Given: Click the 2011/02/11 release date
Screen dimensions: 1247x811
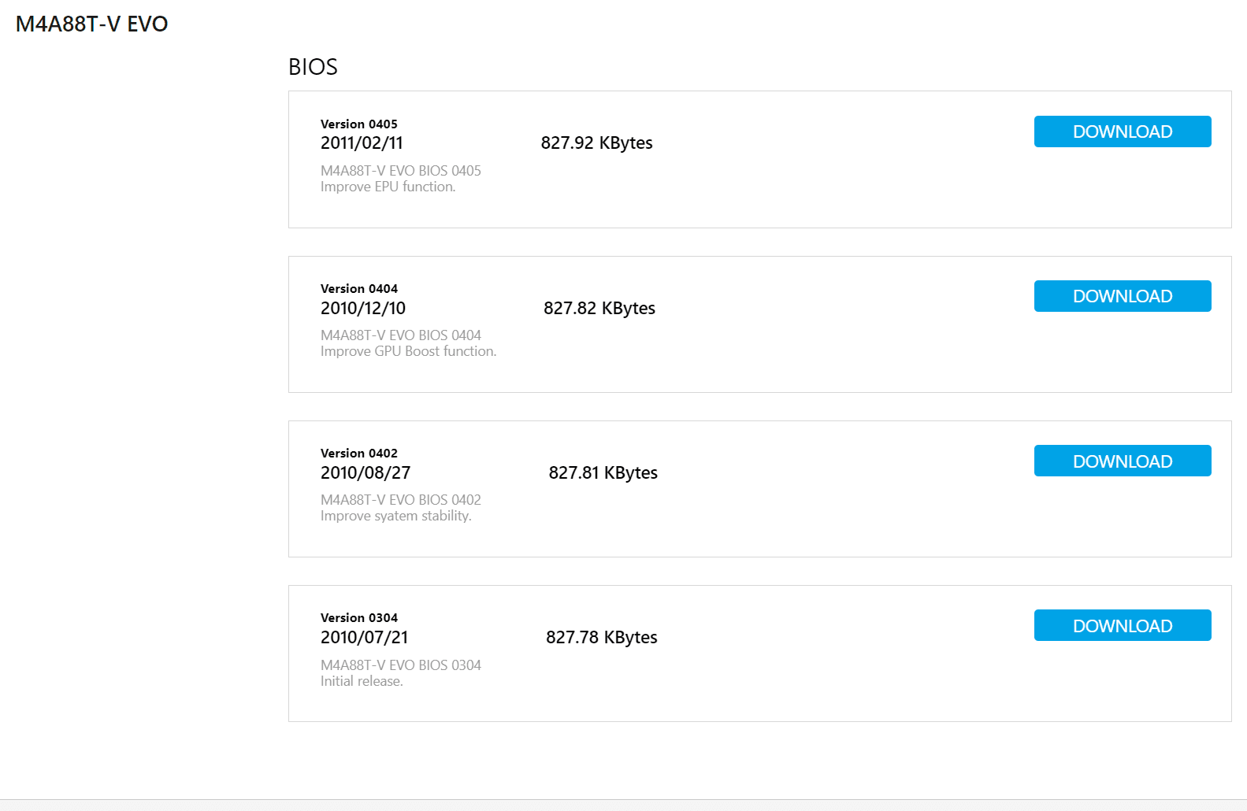Looking at the screenshot, I should coord(362,143).
